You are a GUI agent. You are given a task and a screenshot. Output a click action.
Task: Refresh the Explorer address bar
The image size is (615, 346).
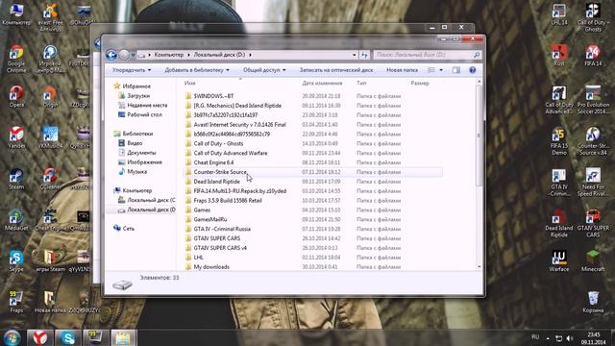[x=365, y=55]
